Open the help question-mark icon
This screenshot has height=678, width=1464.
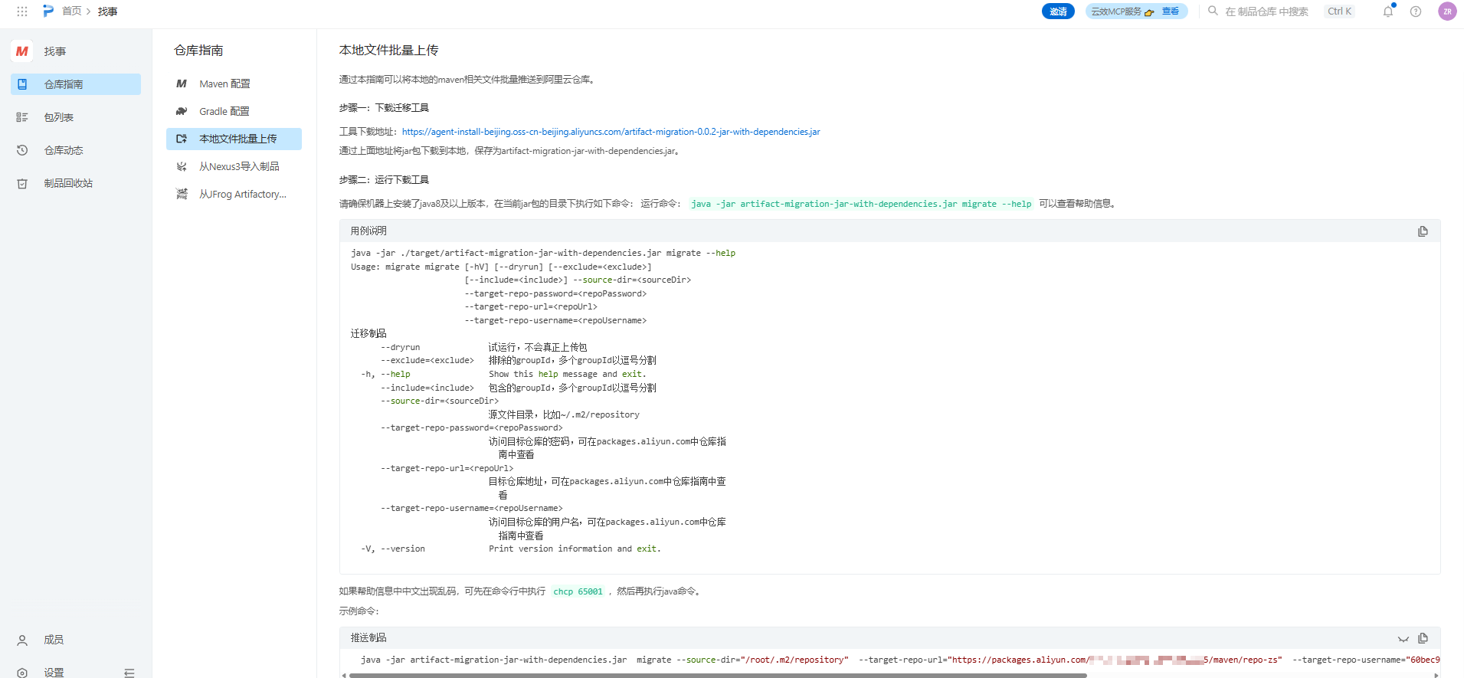(x=1416, y=11)
